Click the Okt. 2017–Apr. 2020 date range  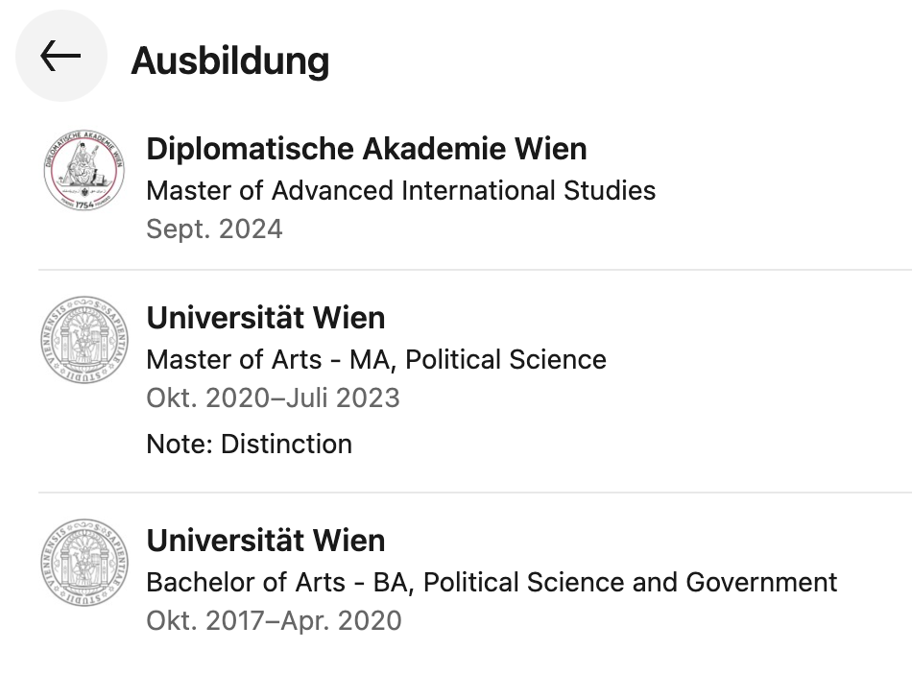tap(274, 620)
